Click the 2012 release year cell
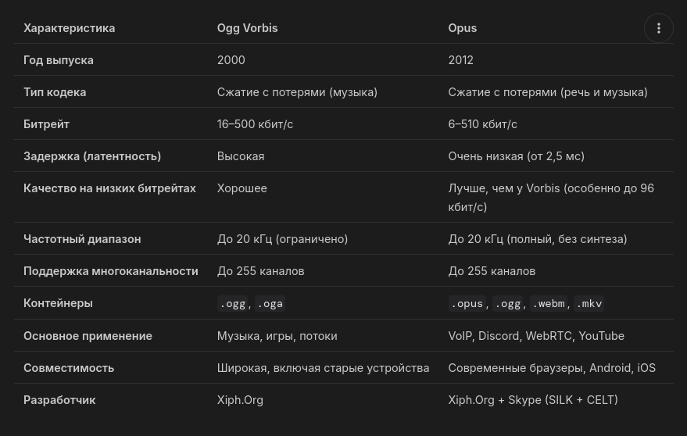Image resolution: width=687 pixels, height=436 pixels. coord(460,60)
